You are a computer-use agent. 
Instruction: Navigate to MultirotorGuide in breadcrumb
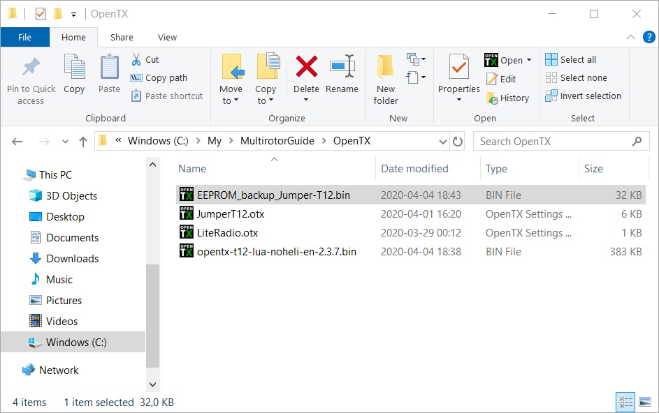tap(277, 141)
